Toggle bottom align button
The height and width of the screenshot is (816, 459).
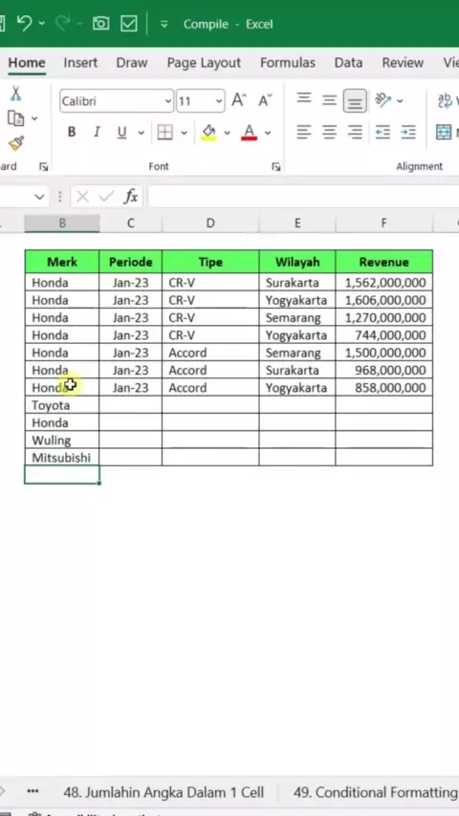[x=355, y=100]
